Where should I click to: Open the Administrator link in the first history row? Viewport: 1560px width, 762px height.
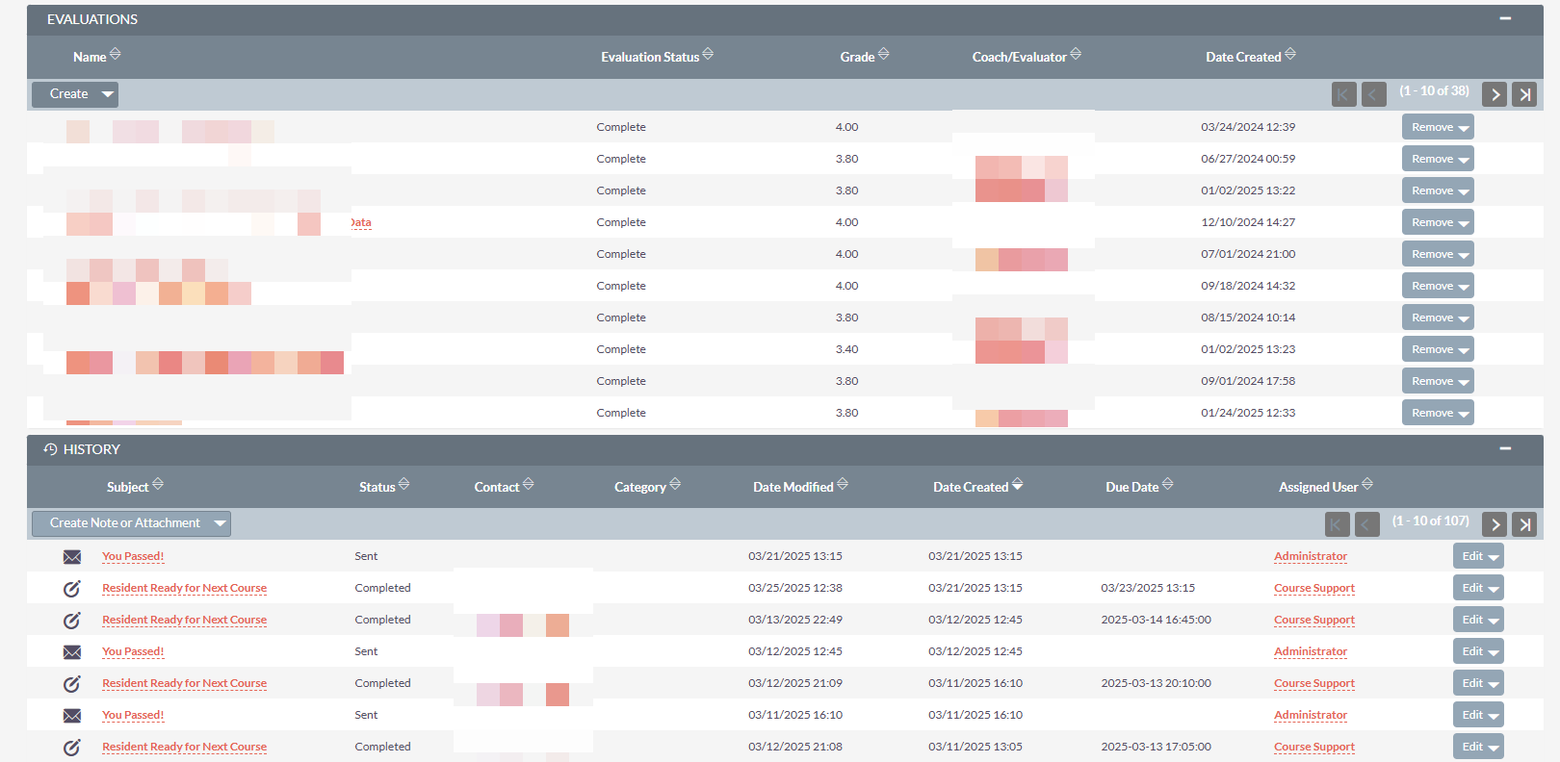coord(1310,556)
